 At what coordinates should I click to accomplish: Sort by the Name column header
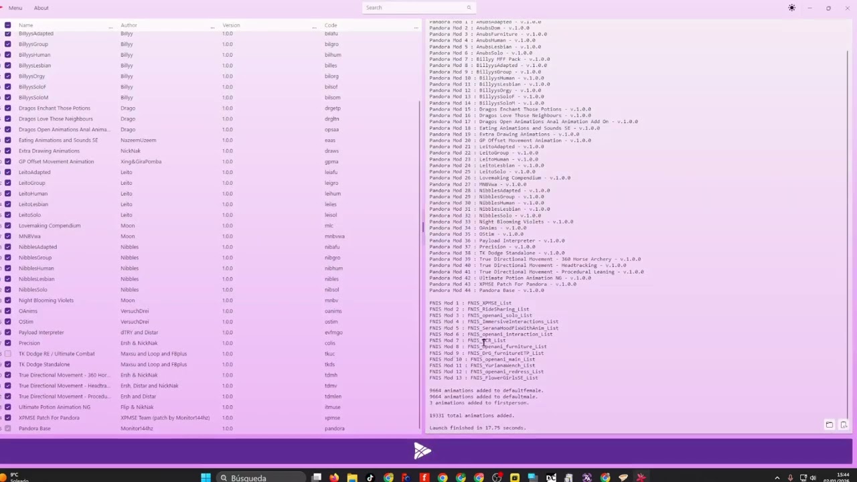coord(26,25)
